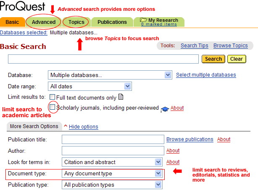258x190 pixels.
Task: Expand the Look for terms in dropdown
Action: pos(112,162)
